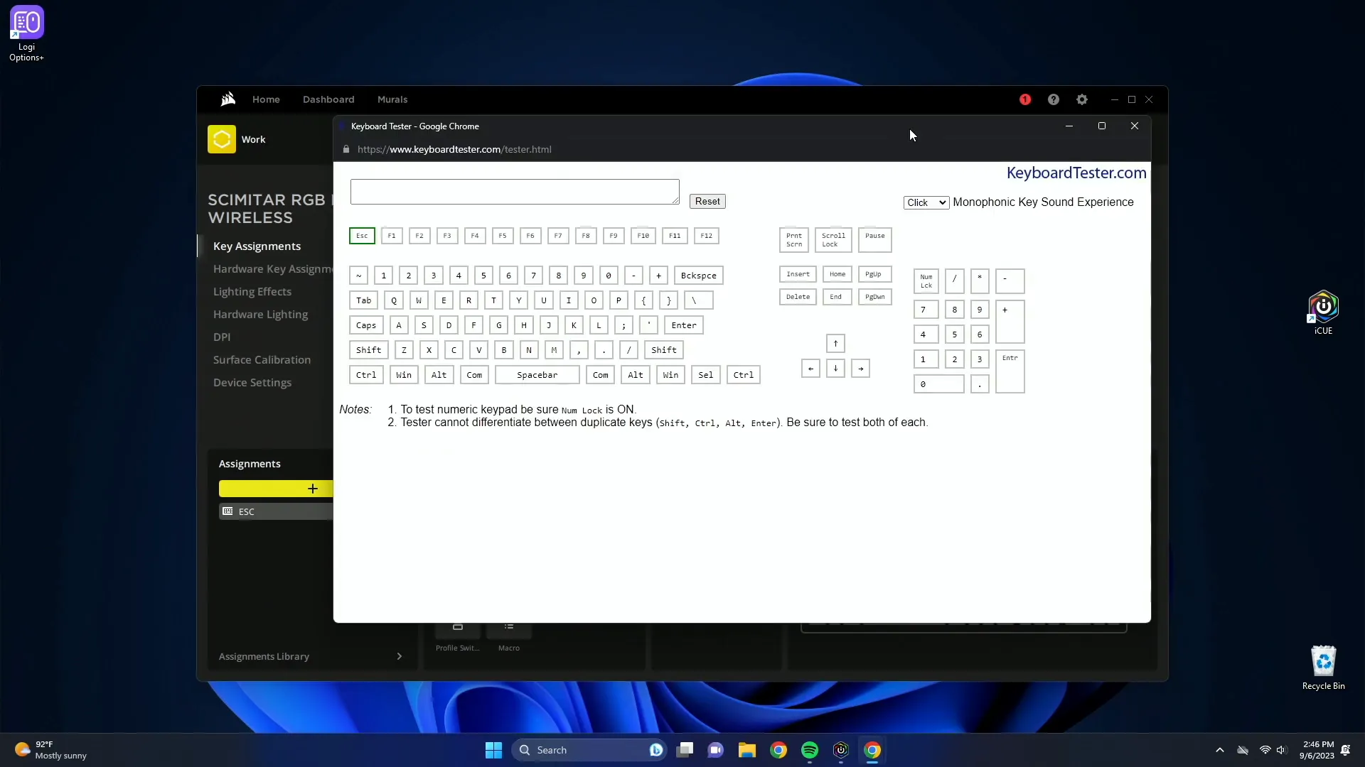Click the Windows Start button
Screen dimensions: 1365x767
(493, 750)
